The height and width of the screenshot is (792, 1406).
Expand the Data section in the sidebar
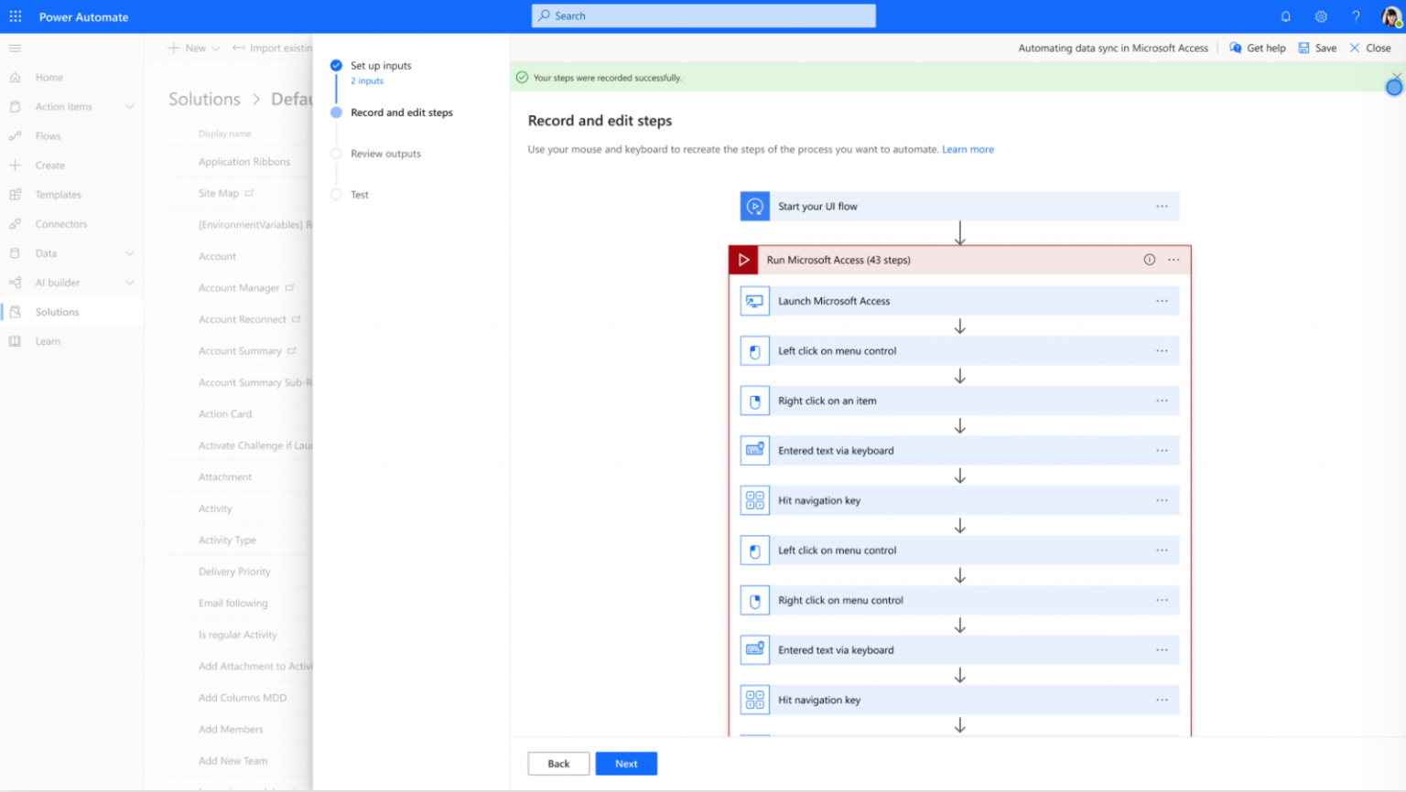coord(130,252)
